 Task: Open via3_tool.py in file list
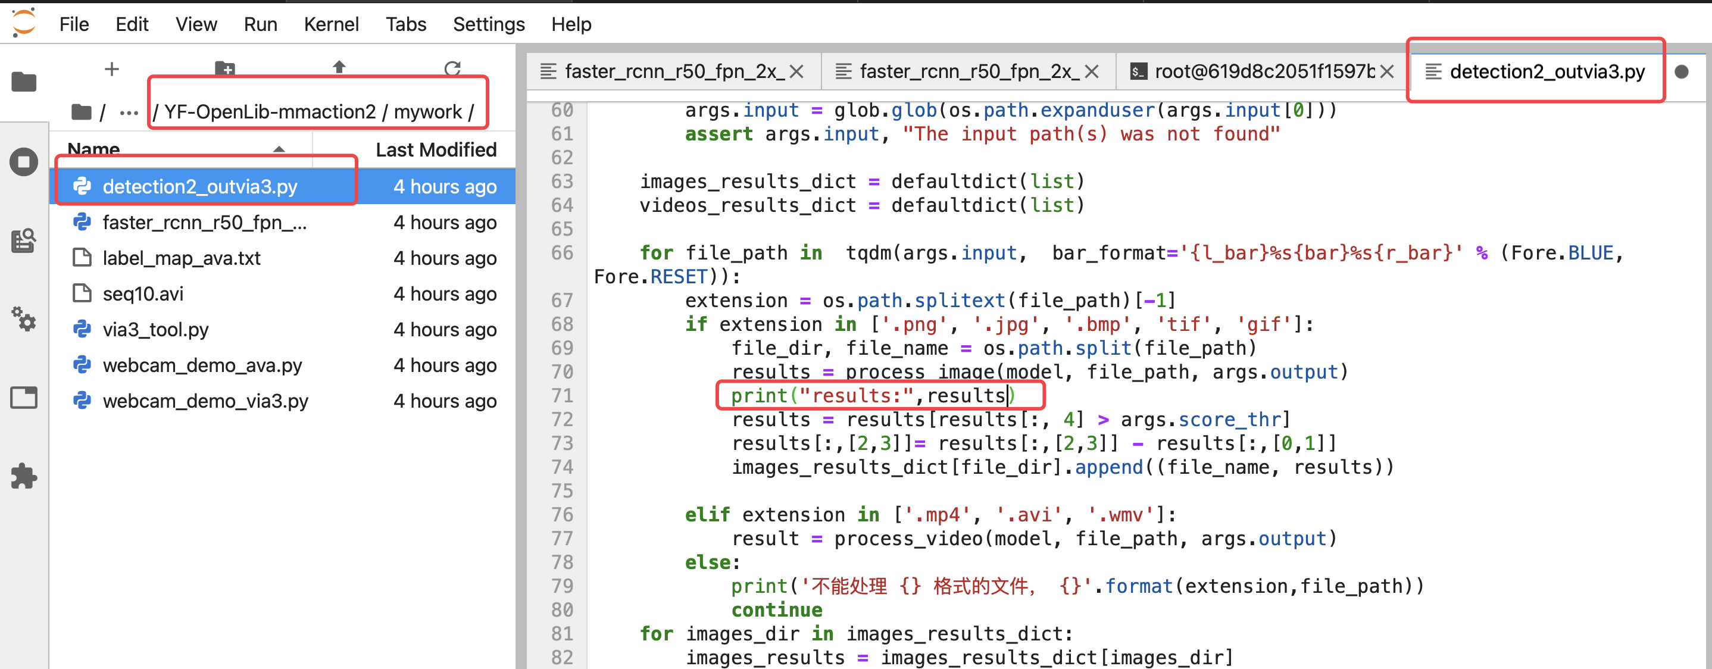(155, 330)
